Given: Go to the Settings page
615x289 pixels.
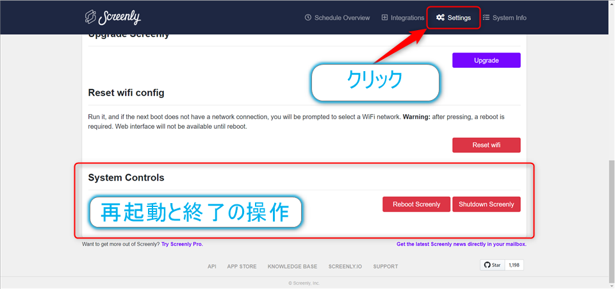Looking at the screenshot, I should point(454,18).
